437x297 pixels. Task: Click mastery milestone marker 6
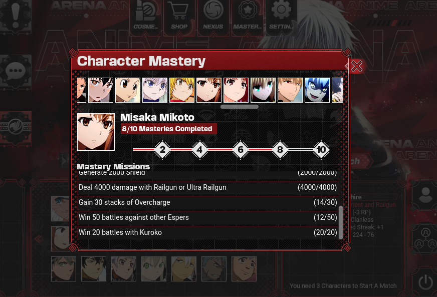click(x=240, y=150)
